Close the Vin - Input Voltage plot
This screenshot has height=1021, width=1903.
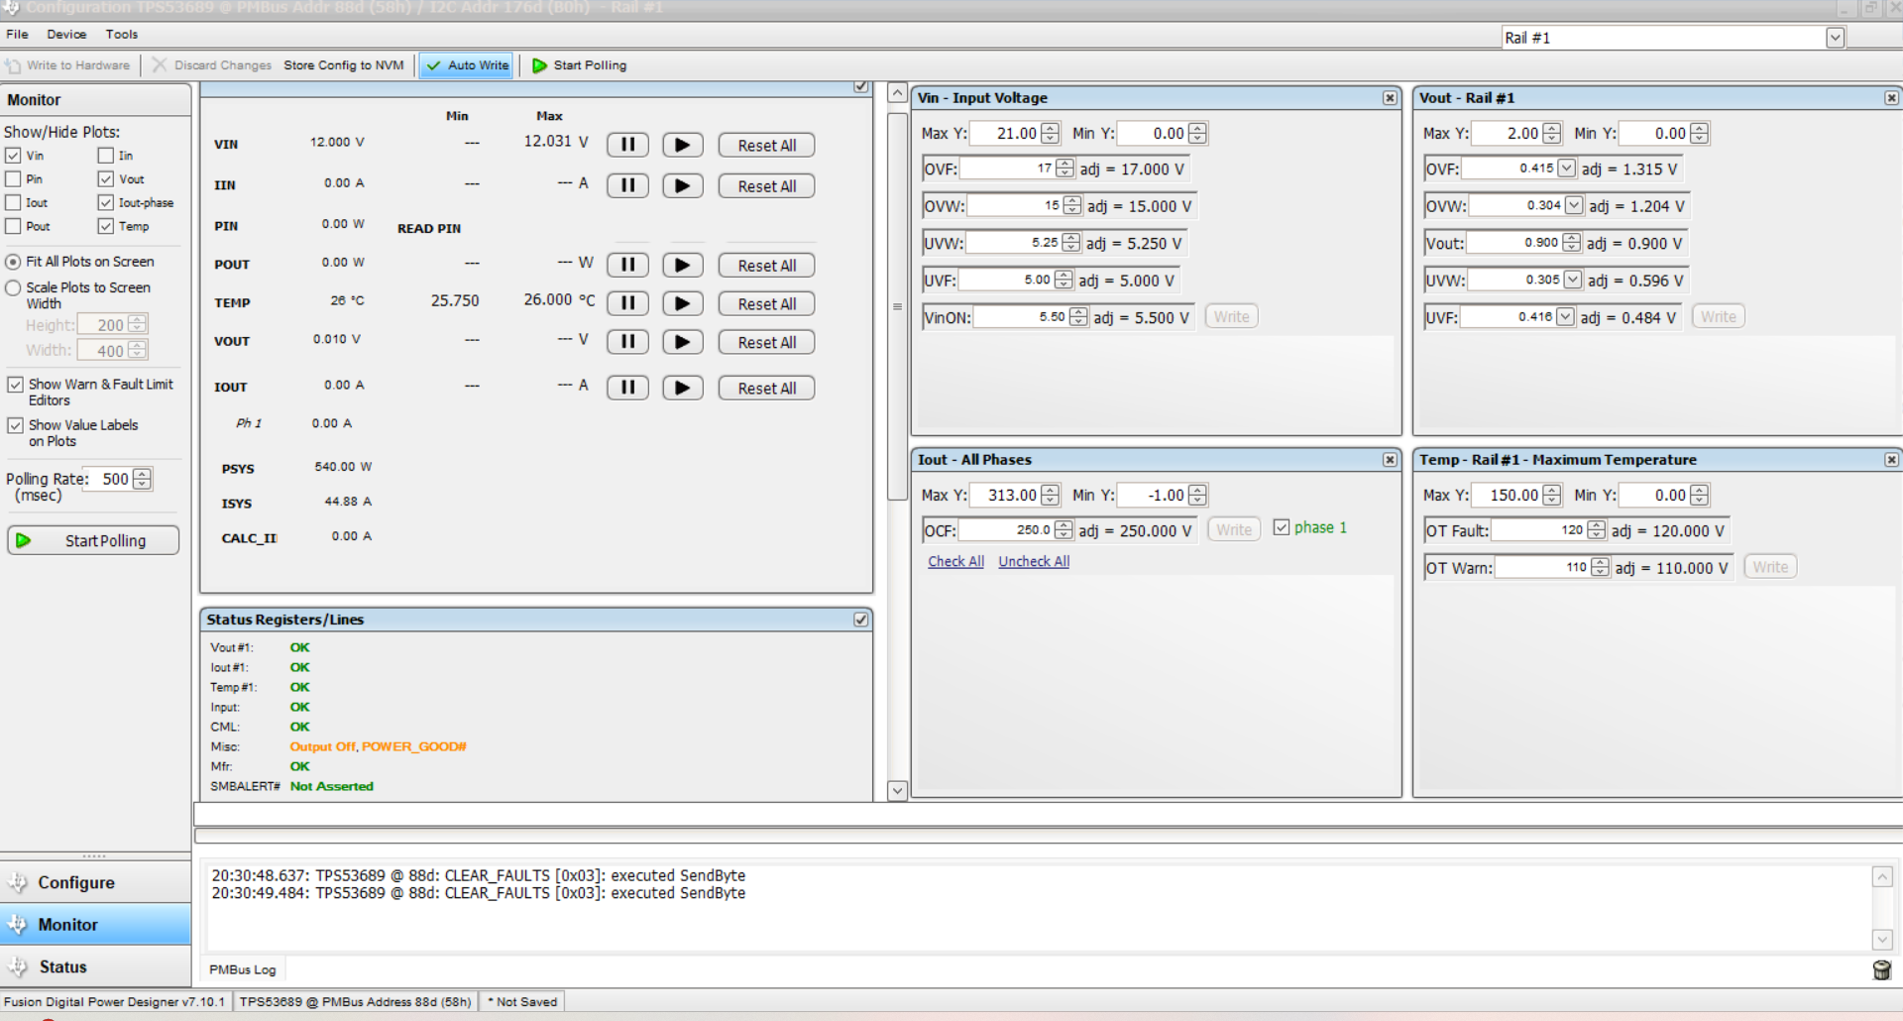tap(1390, 98)
